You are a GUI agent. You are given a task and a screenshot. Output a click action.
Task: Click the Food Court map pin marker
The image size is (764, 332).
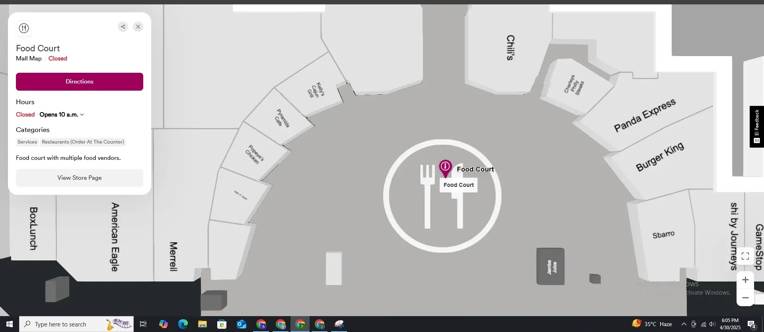445,168
